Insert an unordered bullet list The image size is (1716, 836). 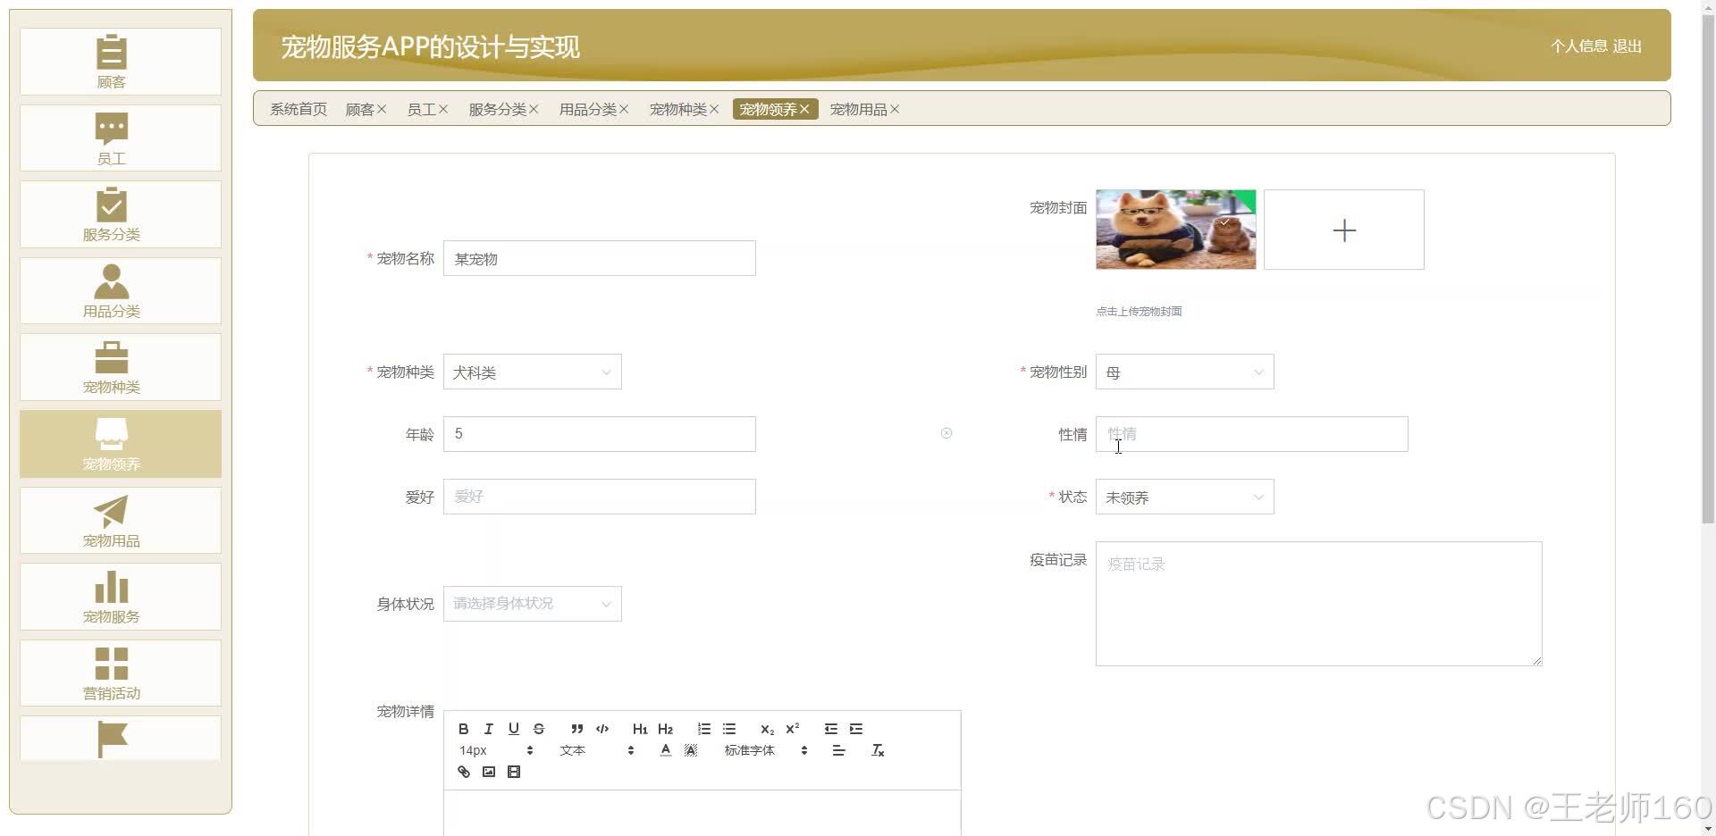[729, 729]
